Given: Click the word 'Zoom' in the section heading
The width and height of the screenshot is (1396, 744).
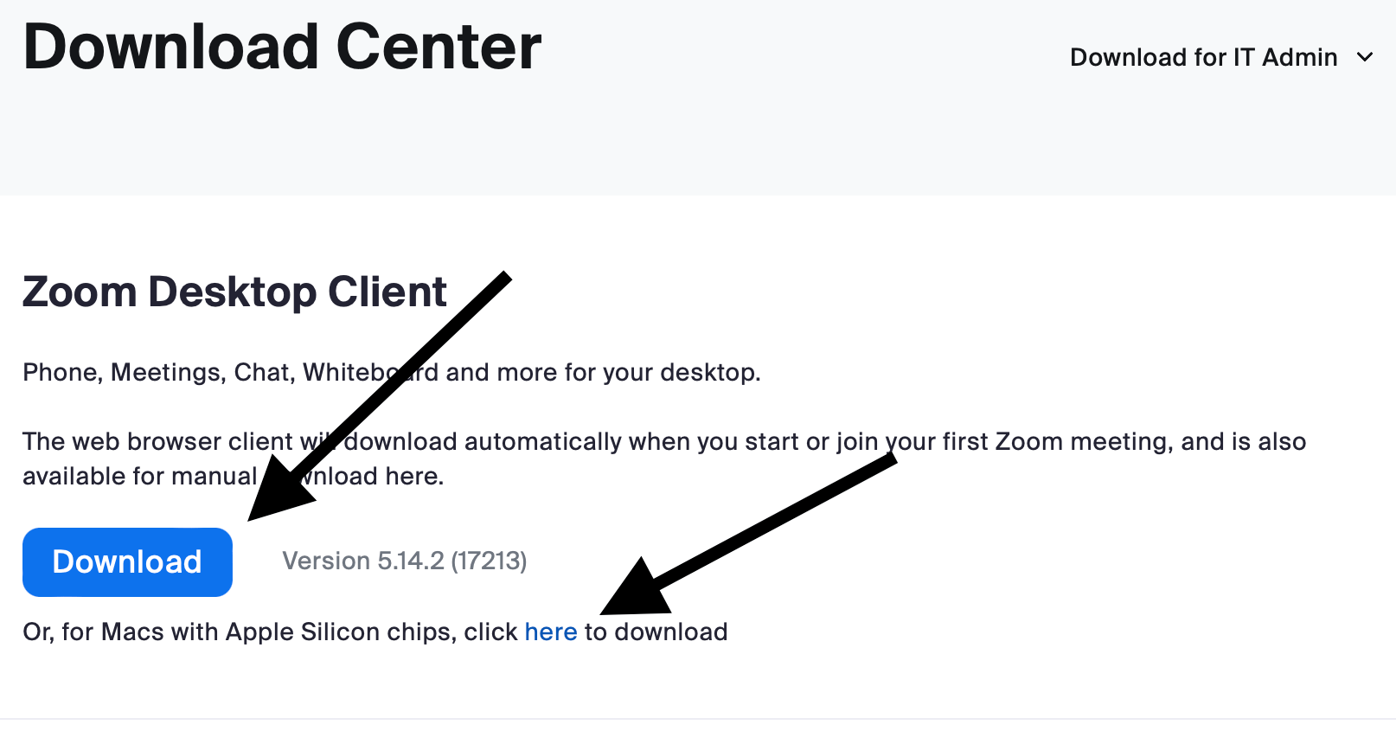Looking at the screenshot, I should pyautogui.click(x=80, y=292).
